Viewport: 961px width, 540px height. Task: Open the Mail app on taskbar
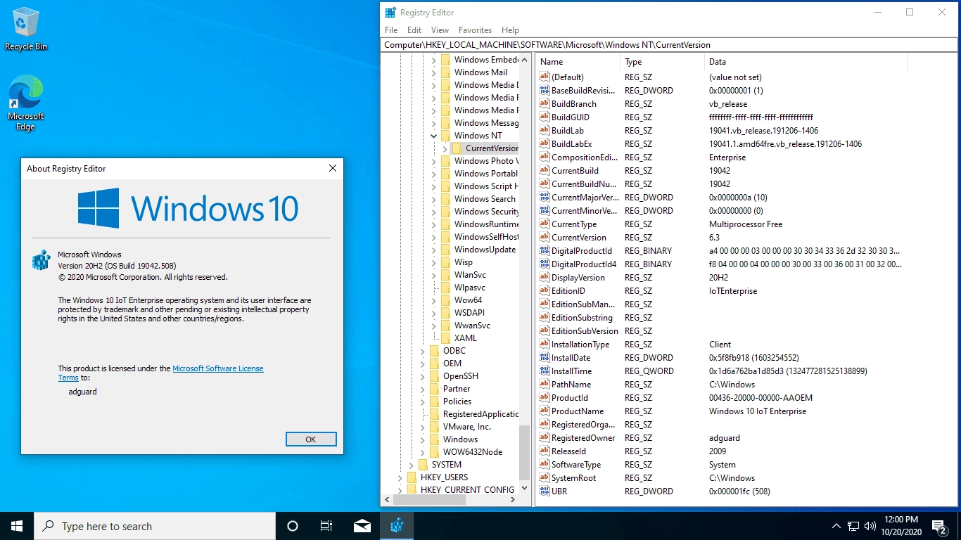tap(362, 526)
